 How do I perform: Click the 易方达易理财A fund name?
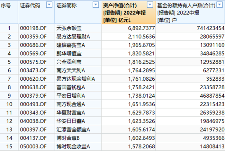[73, 37]
